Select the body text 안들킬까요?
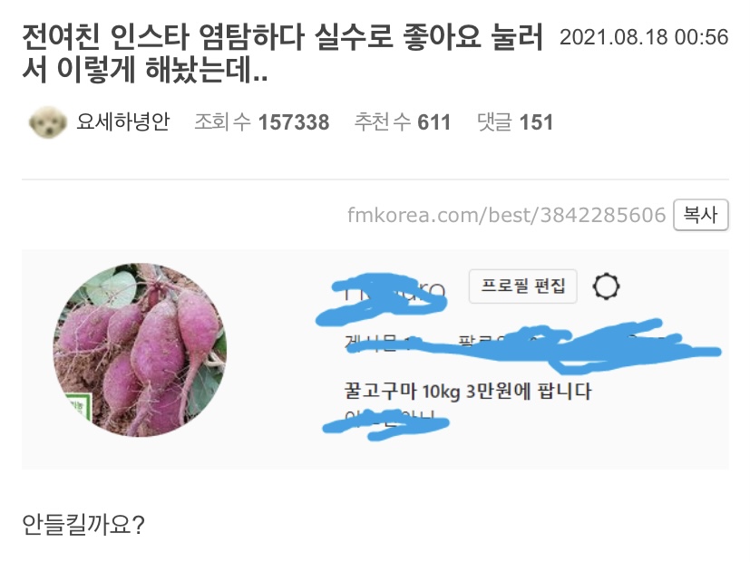750x562 pixels. pos(83,524)
